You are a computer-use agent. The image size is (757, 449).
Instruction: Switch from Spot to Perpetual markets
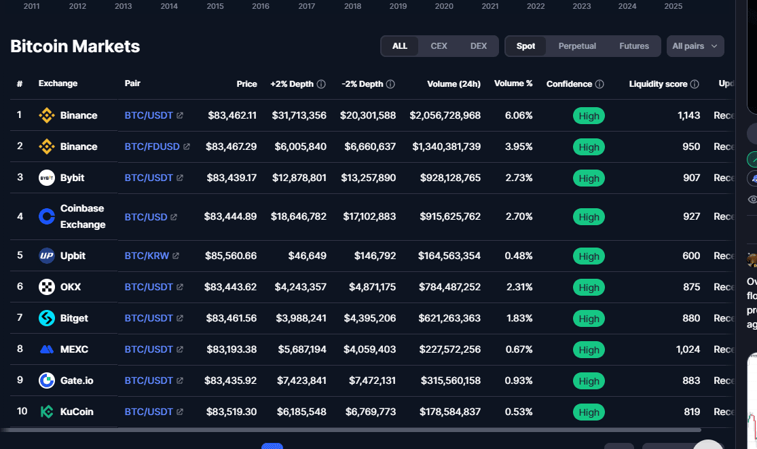click(x=577, y=45)
